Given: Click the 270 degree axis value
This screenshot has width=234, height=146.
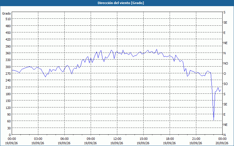Looking at the screenshot, I should coord(8,74).
